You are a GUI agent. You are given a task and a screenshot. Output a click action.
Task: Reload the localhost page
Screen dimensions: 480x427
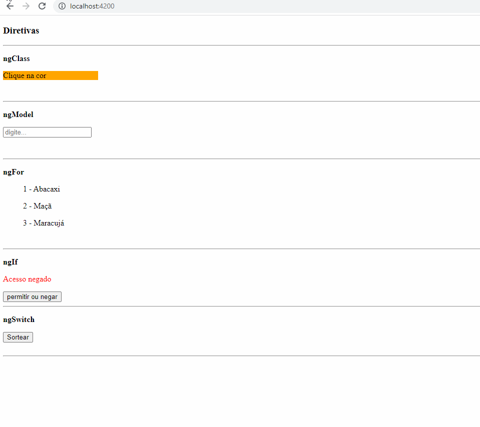click(42, 6)
